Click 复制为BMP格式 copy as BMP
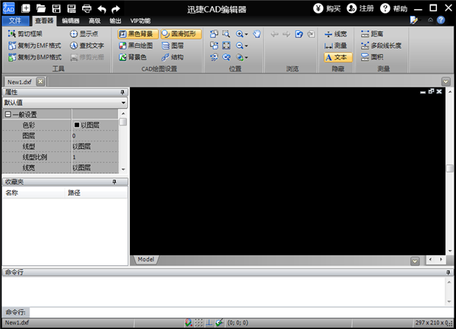This screenshot has width=456, height=329. [x=35, y=57]
